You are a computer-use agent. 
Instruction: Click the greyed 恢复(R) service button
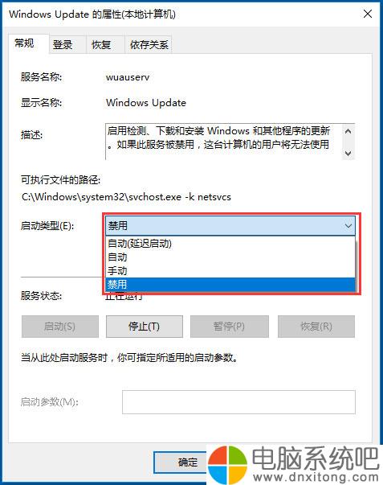pyautogui.click(x=316, y=327)
